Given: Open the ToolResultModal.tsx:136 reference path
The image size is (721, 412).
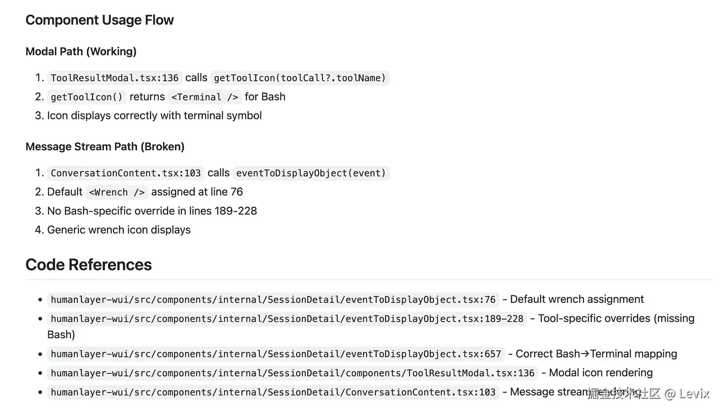Looking at the screenshot, I should 293,373.
